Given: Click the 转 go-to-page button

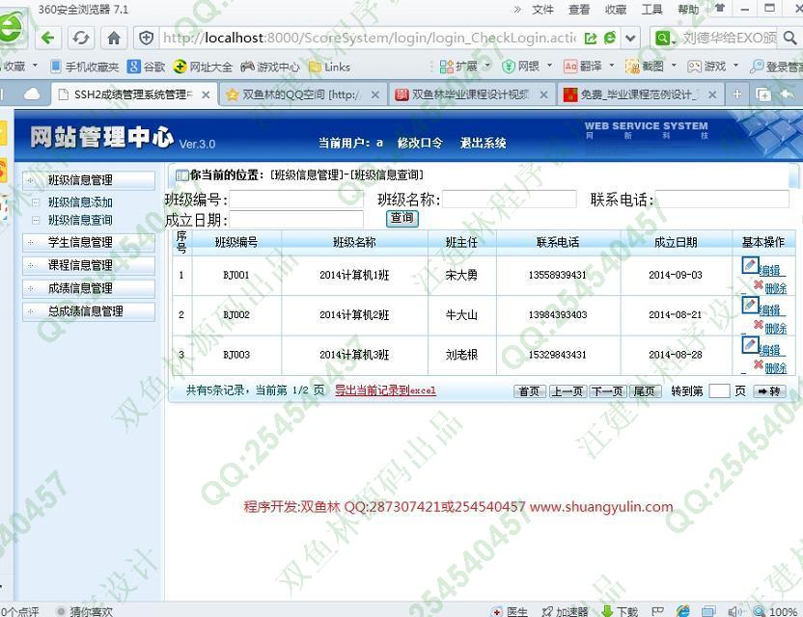Looking at the screenshot, I should 769,391.
